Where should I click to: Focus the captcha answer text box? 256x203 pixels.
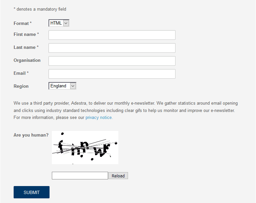(x=80, y=175)
